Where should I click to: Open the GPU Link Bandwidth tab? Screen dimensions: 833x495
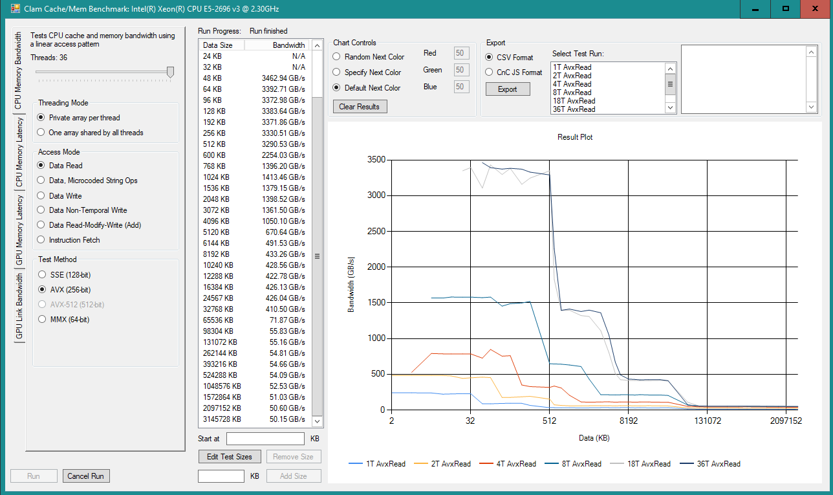pyautogui.click(x=19, y=305)
